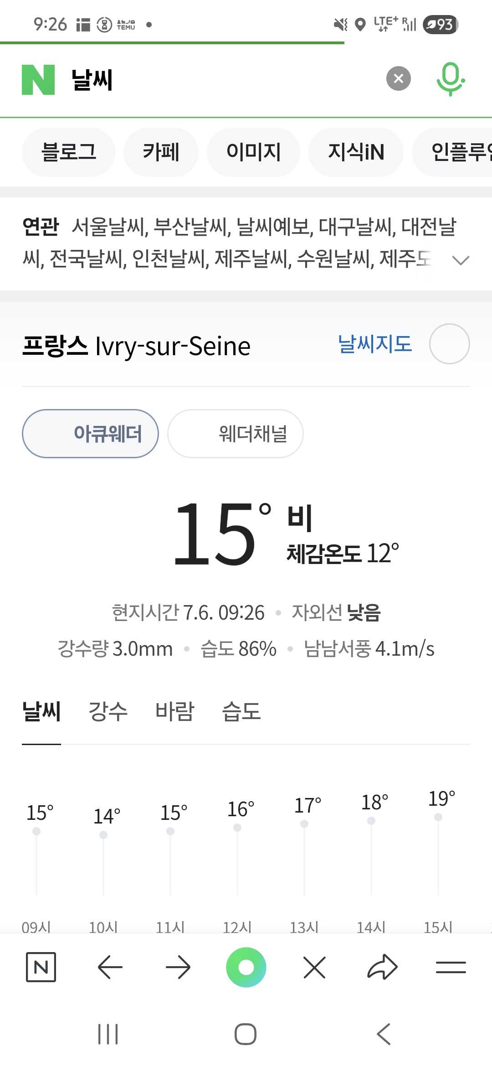Stop page loading with the X in the bottom bar
This screenshot has height=1067, width=492.
click(x=314, y=967)
